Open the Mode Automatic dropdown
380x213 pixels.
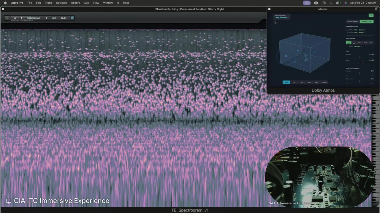tap(357, 47)
